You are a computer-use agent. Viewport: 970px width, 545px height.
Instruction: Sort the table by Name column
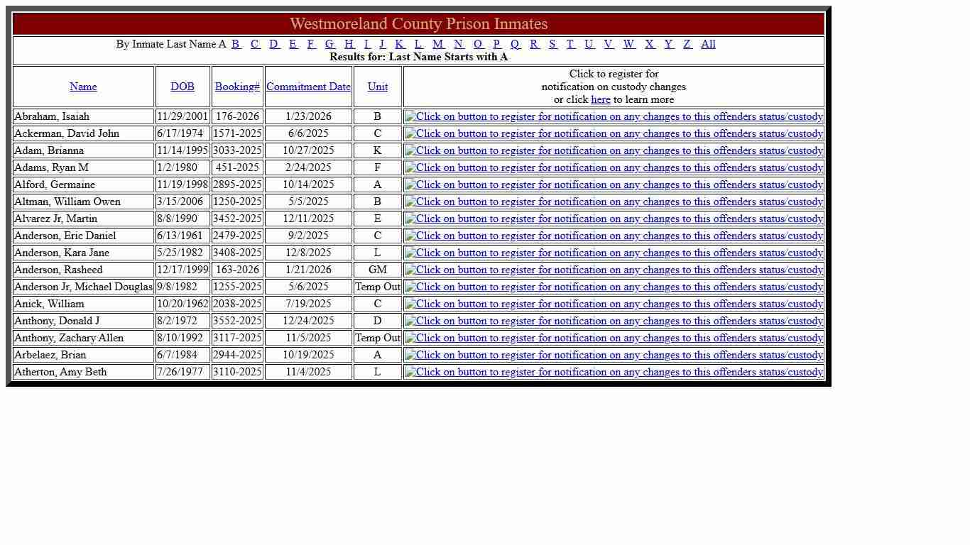coord(83,87)
